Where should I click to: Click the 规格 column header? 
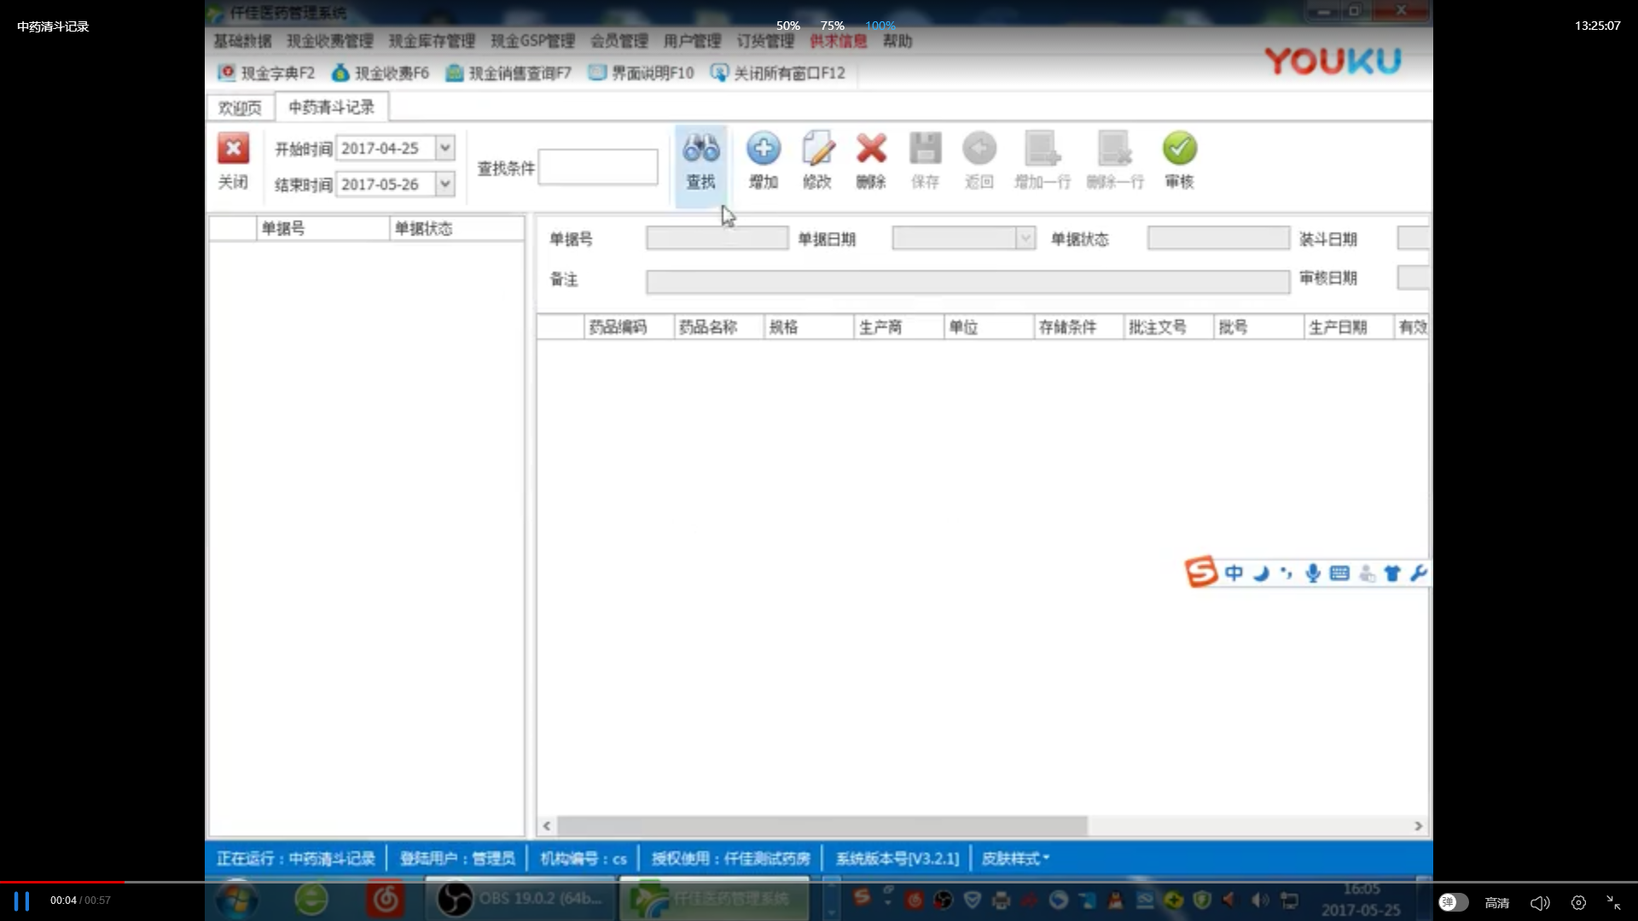tap(809, 327)
